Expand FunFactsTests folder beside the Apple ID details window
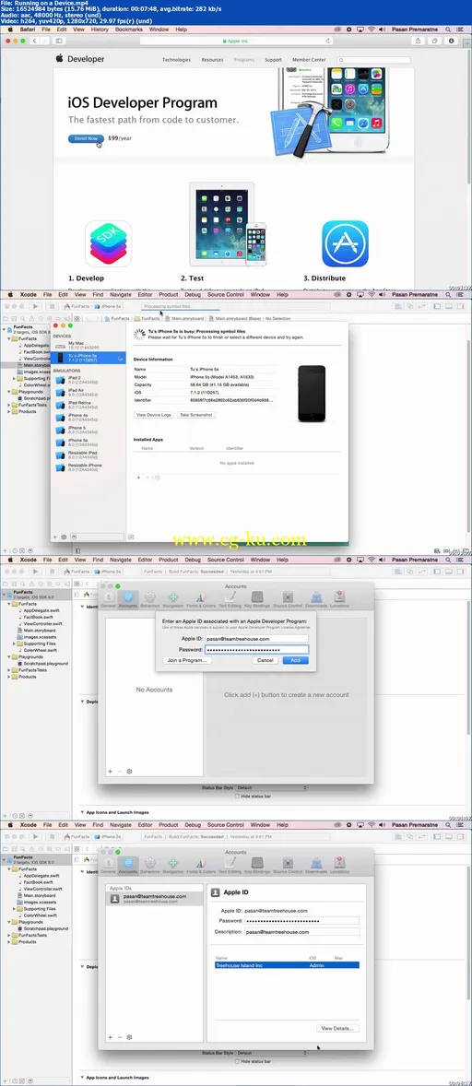The width and height of the screenshot is (472, 1086). pos(10,935)
